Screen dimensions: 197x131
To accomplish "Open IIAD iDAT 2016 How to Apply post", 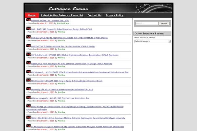I will tap(69, 38).
